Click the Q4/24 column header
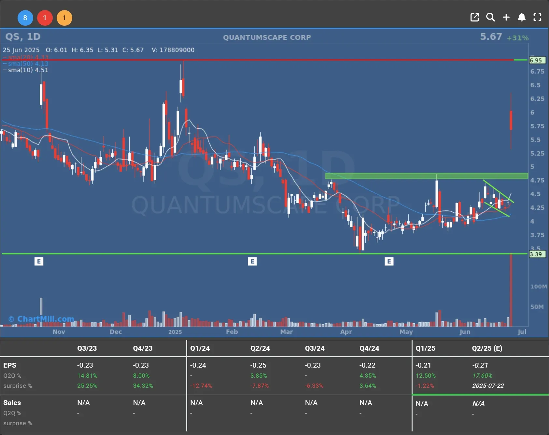The image size is (549, 435). 369,348
